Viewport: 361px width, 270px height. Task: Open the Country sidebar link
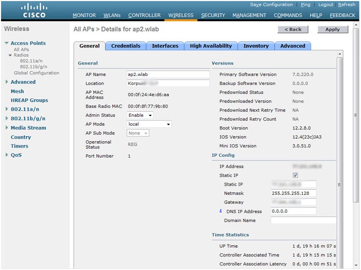pos(21,137)
